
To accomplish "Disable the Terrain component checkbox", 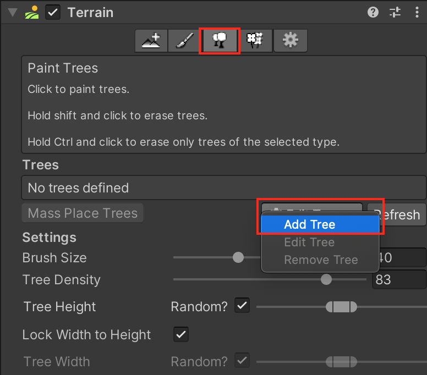I will click(x=53, y=12).
